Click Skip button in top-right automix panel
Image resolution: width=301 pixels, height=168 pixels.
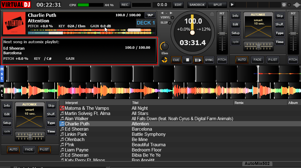tap(280, 16)
